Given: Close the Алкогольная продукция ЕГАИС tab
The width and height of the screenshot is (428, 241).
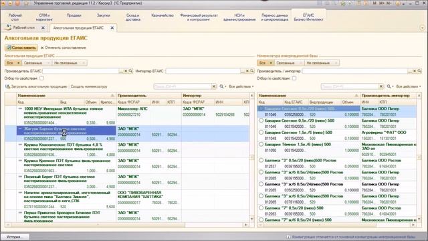Looking at the screenshot, I should tap(112, 27).
